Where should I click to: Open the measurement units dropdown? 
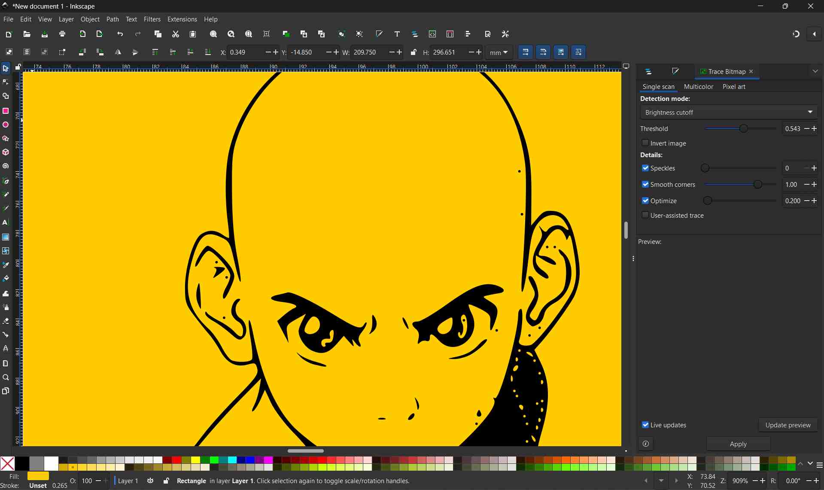498,52
